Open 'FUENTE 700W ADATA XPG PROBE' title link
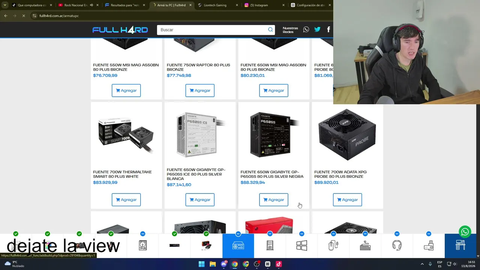The image size is (480, 270). [340, 174]
